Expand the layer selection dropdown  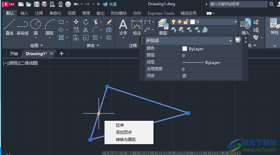click(236, 22)
